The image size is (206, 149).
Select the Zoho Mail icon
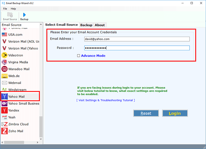[x=4, y=131]
